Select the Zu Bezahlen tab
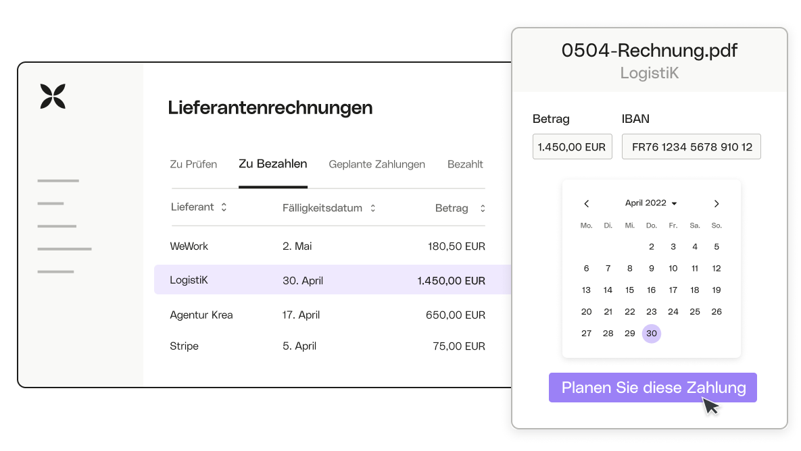The image size is (801, 451). point(273,164)
